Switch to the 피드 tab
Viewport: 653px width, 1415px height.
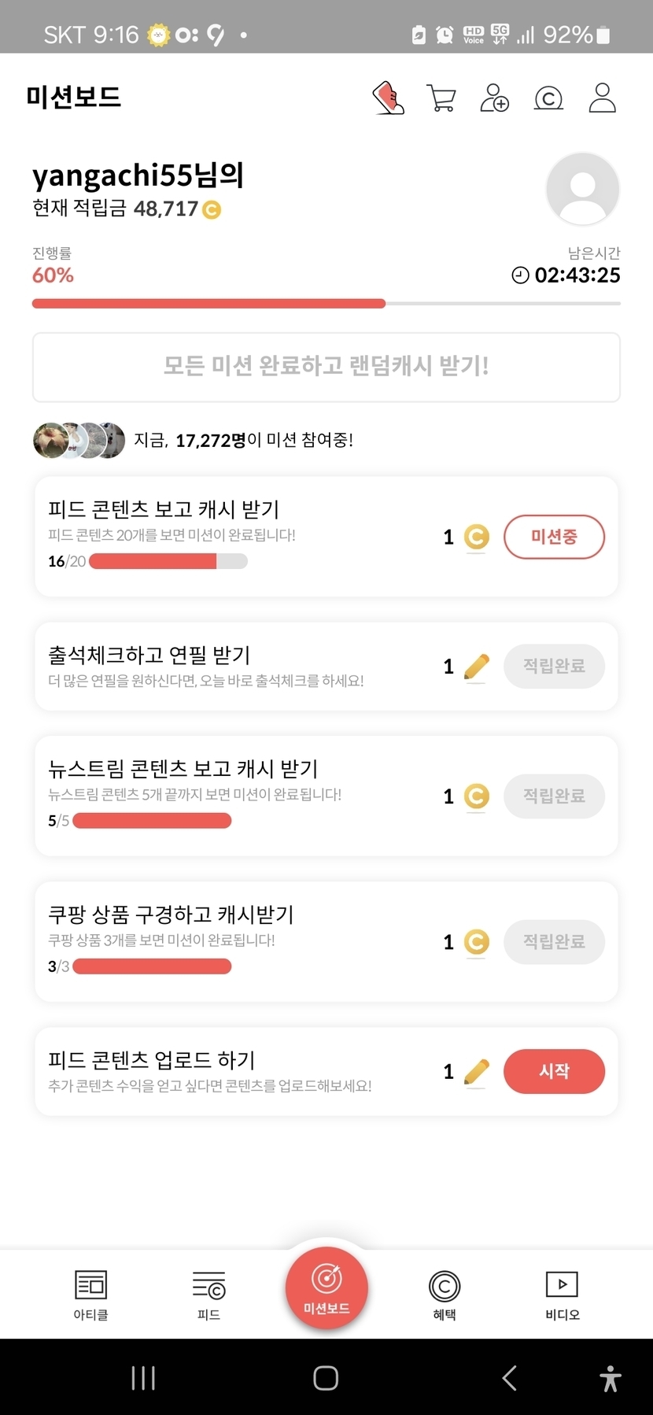click(x=208, y=1295)
